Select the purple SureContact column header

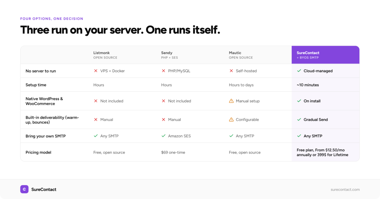point(326,55)
